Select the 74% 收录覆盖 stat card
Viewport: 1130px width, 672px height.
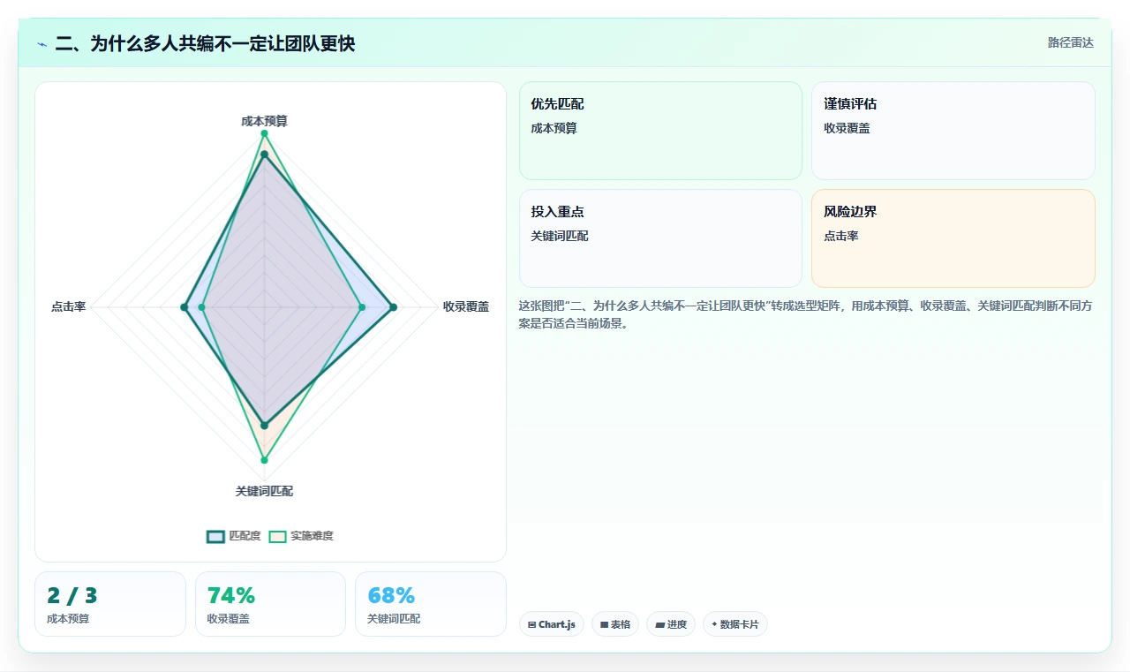pyautogui.click(x=270, y=604)
